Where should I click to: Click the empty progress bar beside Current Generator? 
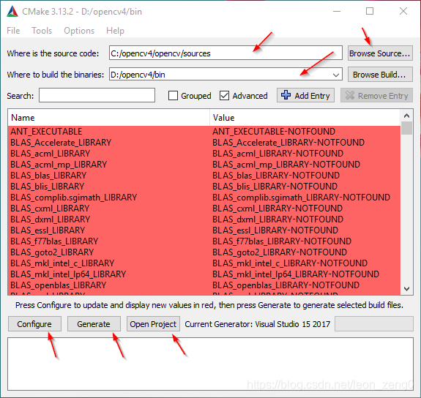point(374,324)
